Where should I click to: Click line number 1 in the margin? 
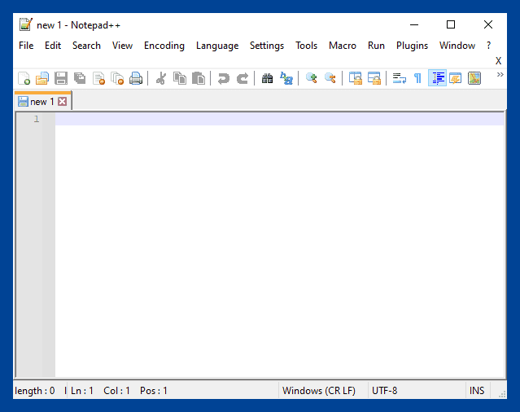[x=37, y=119]
